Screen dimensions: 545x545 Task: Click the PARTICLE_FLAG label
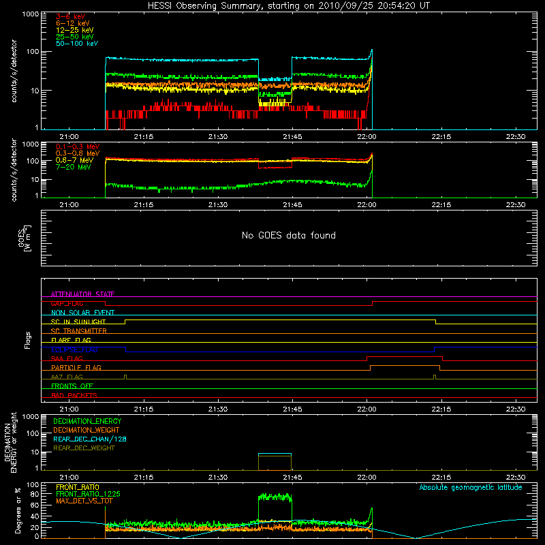pyautogui.click(x=76, y=367)
